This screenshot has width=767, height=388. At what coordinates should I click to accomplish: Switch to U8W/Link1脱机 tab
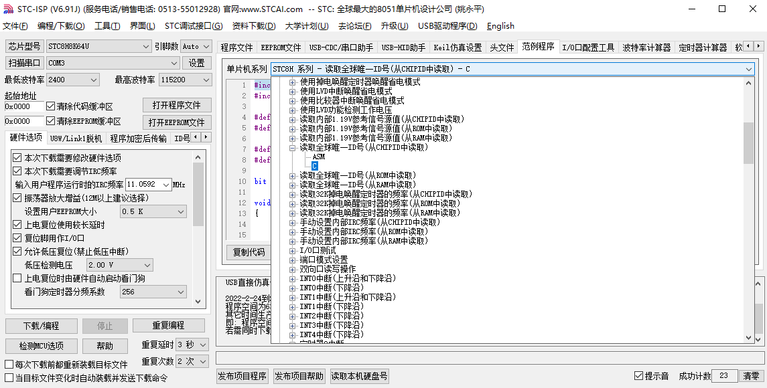pos(76,138)
